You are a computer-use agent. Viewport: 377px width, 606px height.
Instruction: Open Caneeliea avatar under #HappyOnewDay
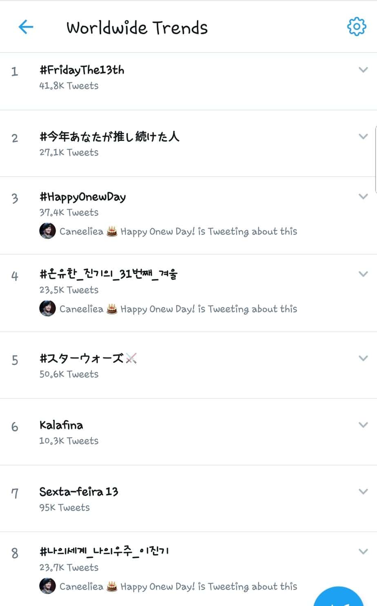coord(47,231)
